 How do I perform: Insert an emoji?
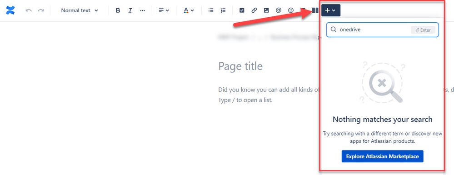tap(291, 10)
